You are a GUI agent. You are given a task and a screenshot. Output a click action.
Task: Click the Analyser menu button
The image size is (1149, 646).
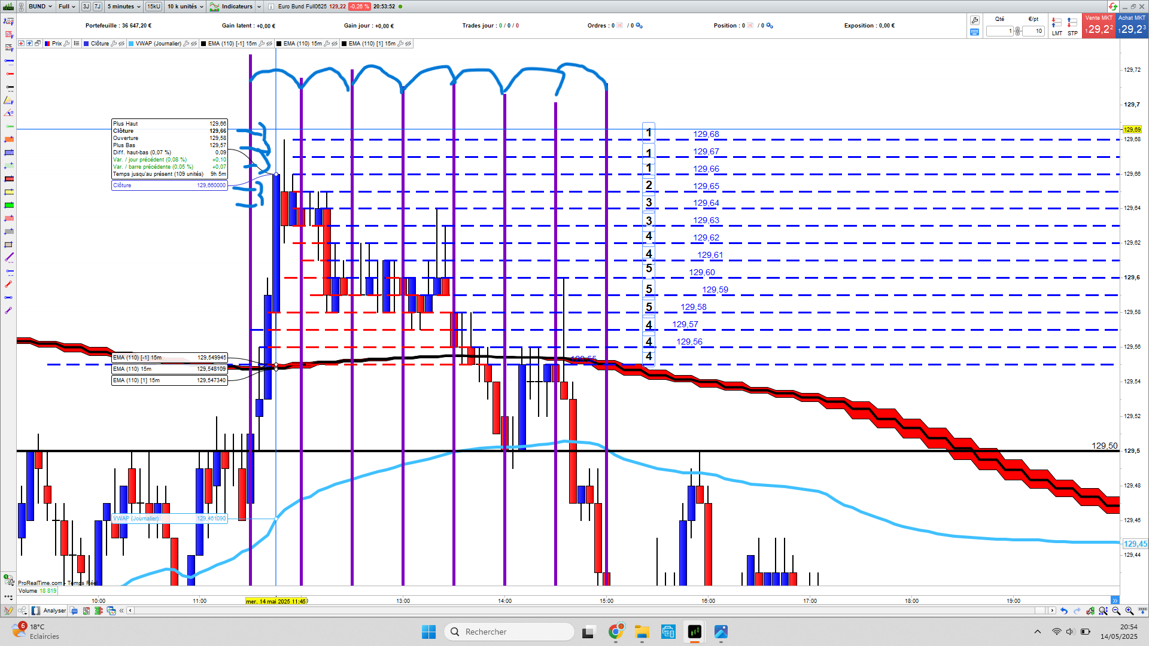point(50,611)
